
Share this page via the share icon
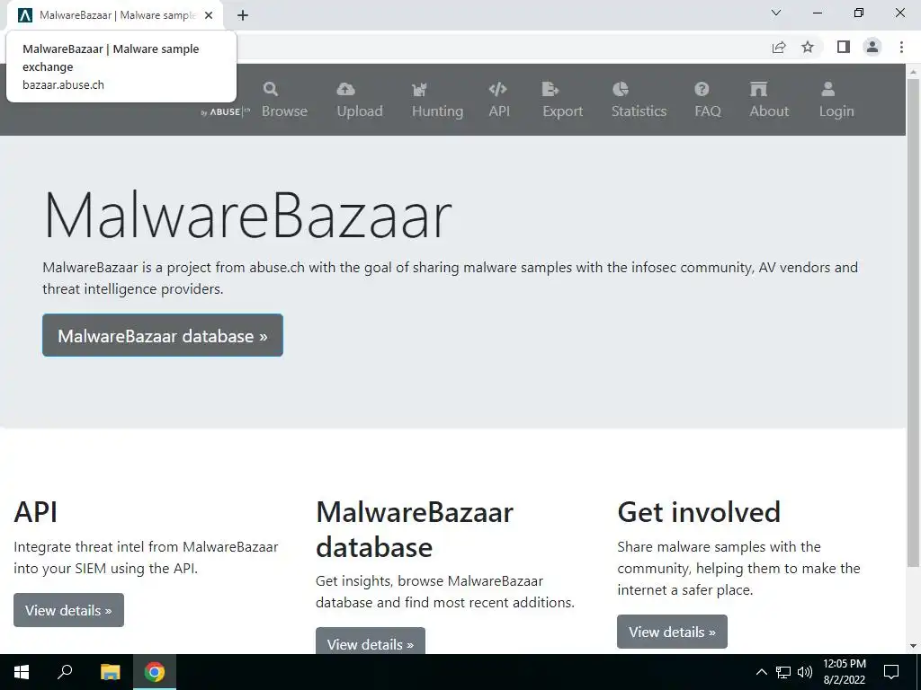tap(779, 47)
